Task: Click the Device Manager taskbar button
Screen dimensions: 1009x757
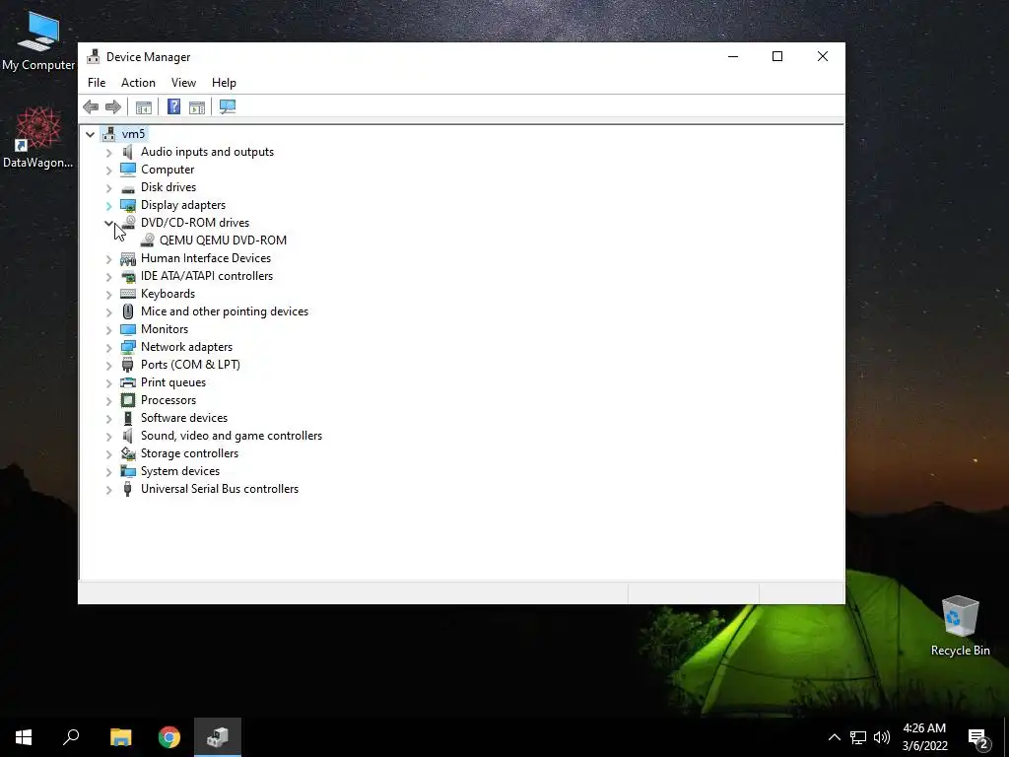Action: [x=218, y=737]
